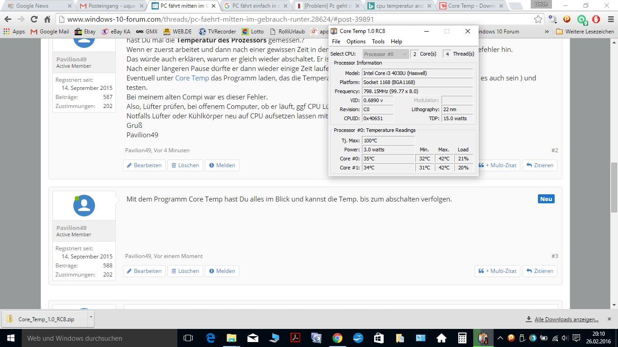
Task: Reload the current page
Action: tap(34, 19)
